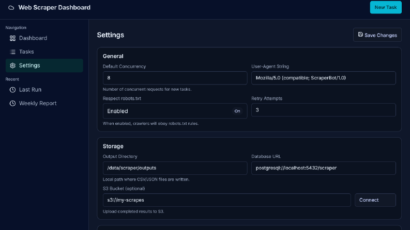Click the Weekly Report clock icon
Viewport: 410px width, 230px height.
point(12,103)
